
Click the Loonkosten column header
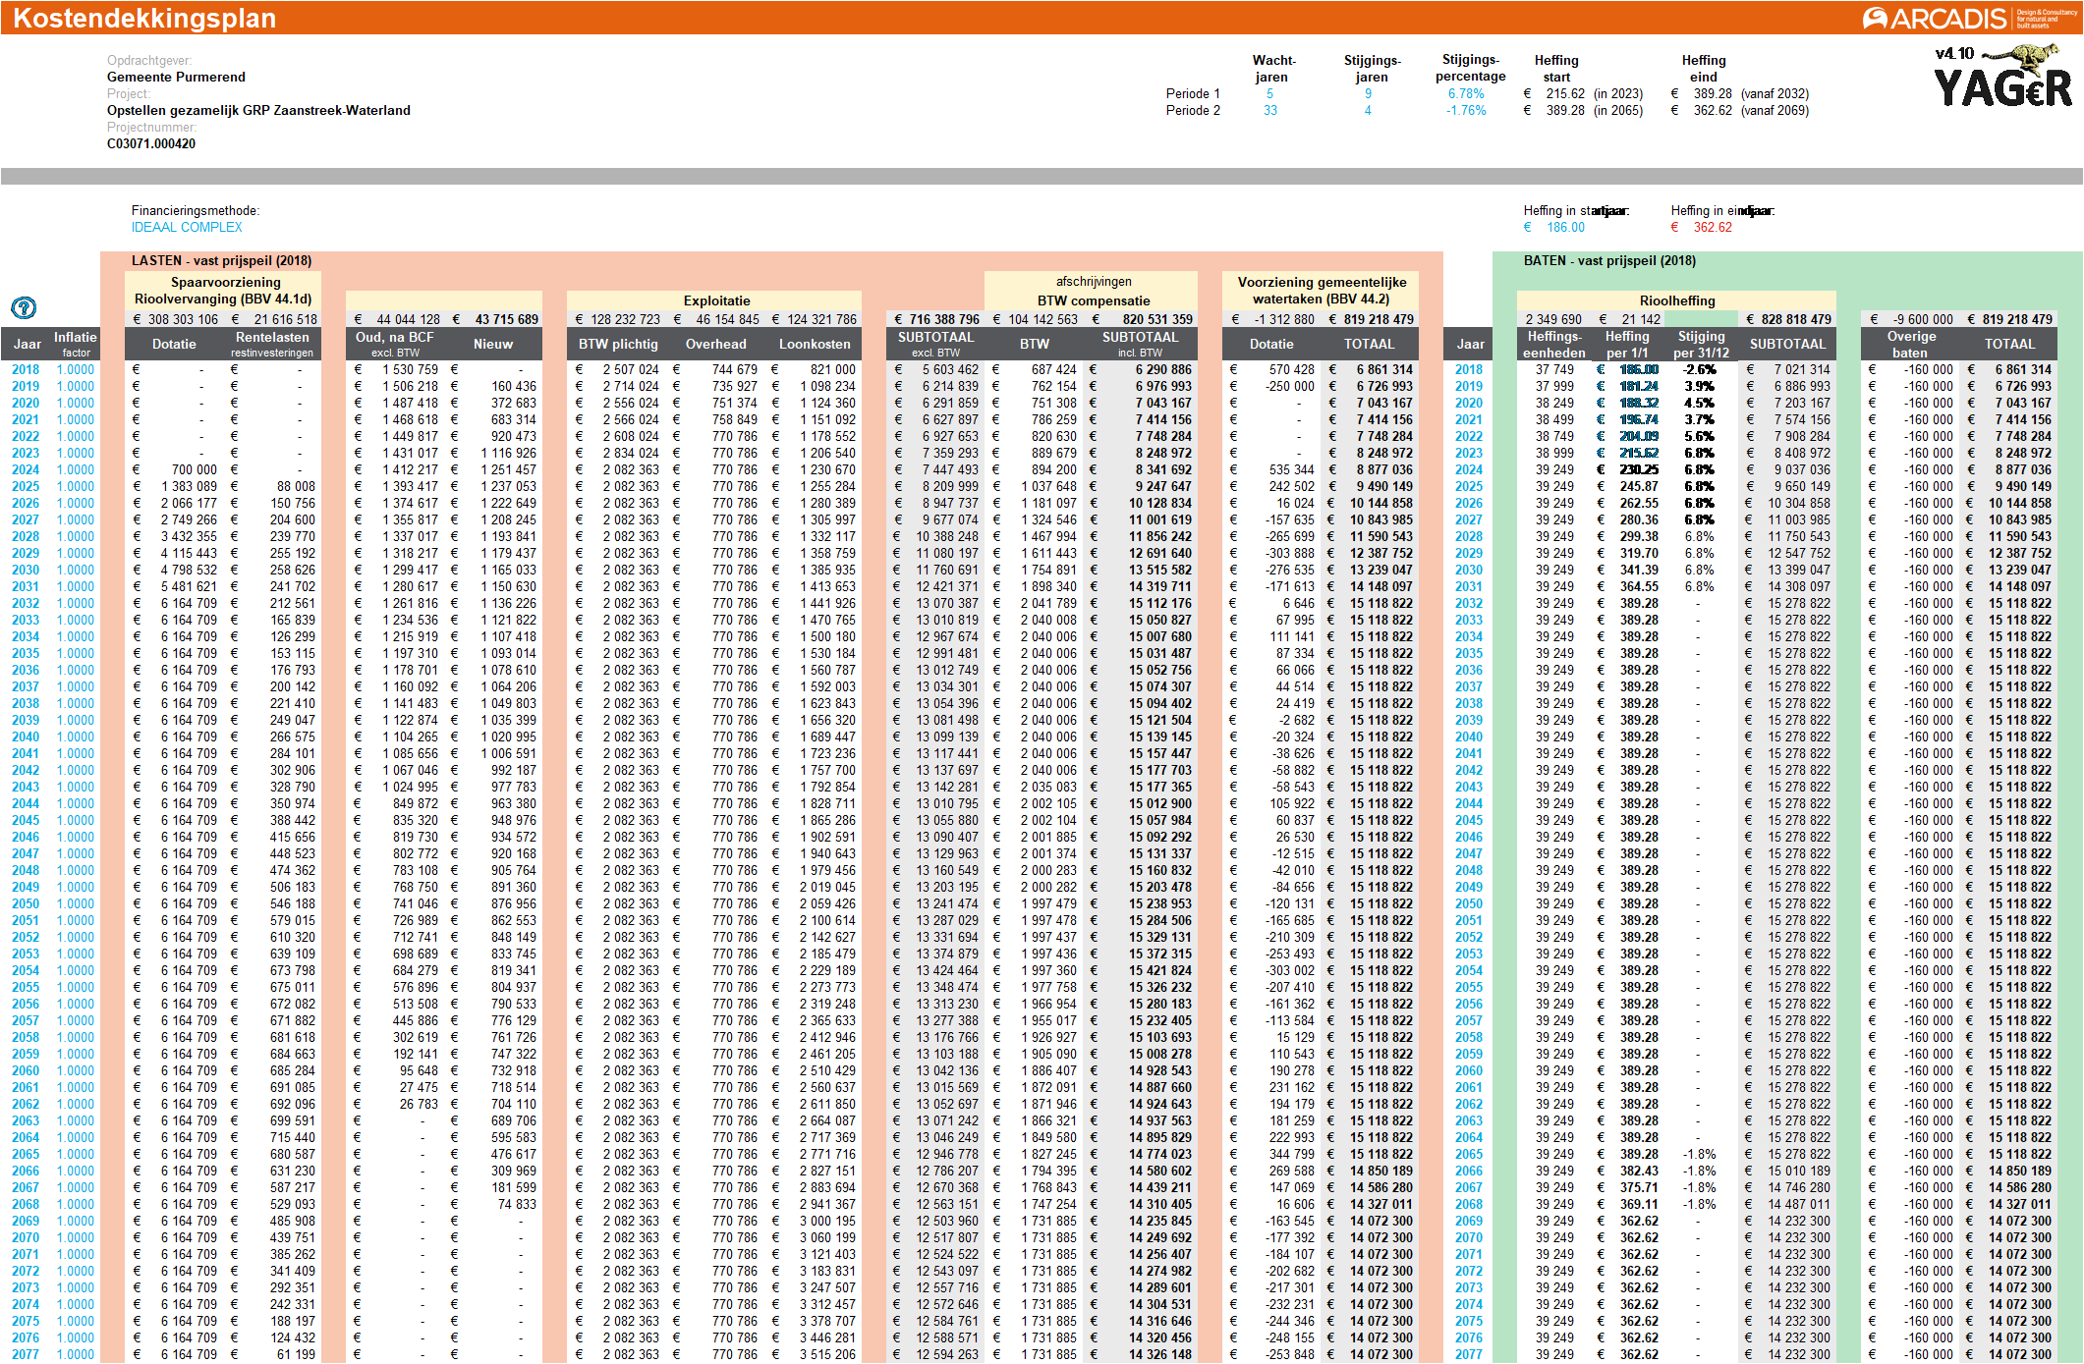[815, 344]
